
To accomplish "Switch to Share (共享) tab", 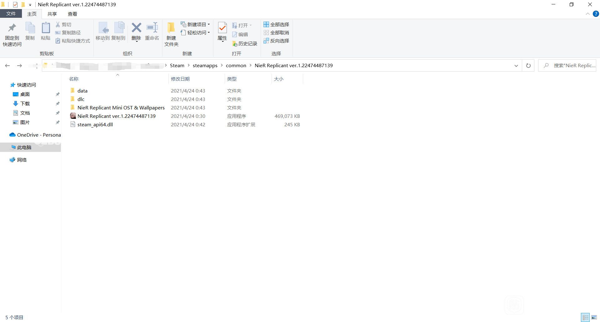I will coord(52,14).
